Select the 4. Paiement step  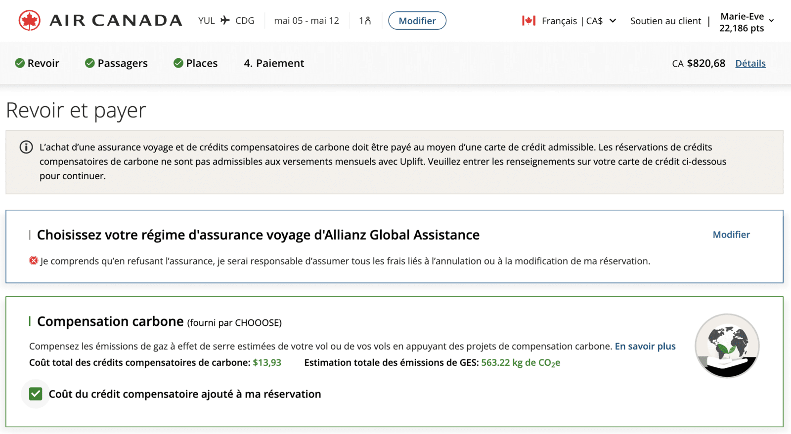[x=274, y=63]
